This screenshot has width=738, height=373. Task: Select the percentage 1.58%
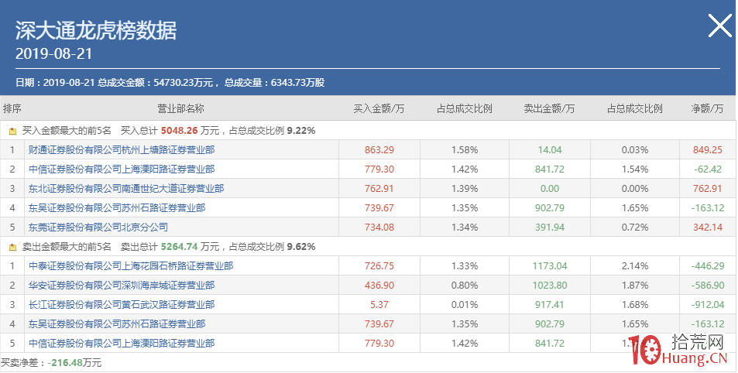465,150
